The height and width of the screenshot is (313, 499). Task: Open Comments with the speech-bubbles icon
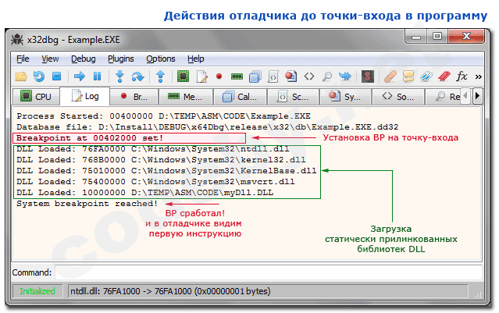tap(408, 76)
